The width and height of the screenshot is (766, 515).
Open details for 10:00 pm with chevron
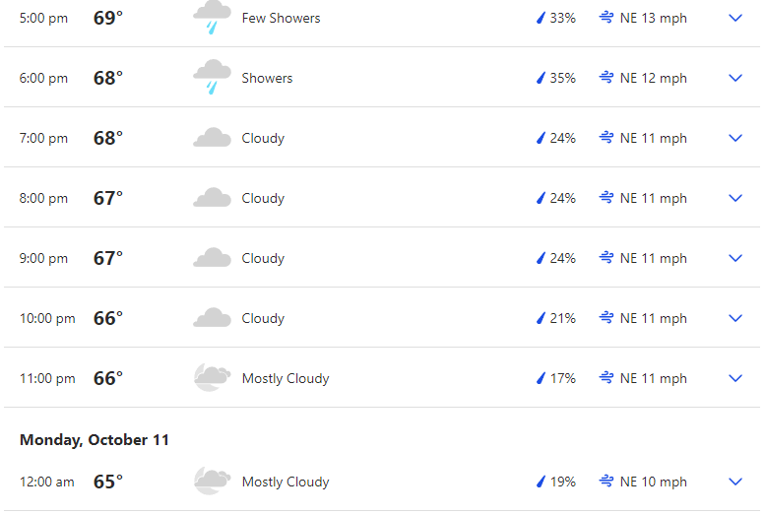[735, 318]
